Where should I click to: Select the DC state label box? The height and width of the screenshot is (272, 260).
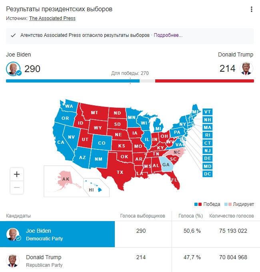(x=207, y=174)
